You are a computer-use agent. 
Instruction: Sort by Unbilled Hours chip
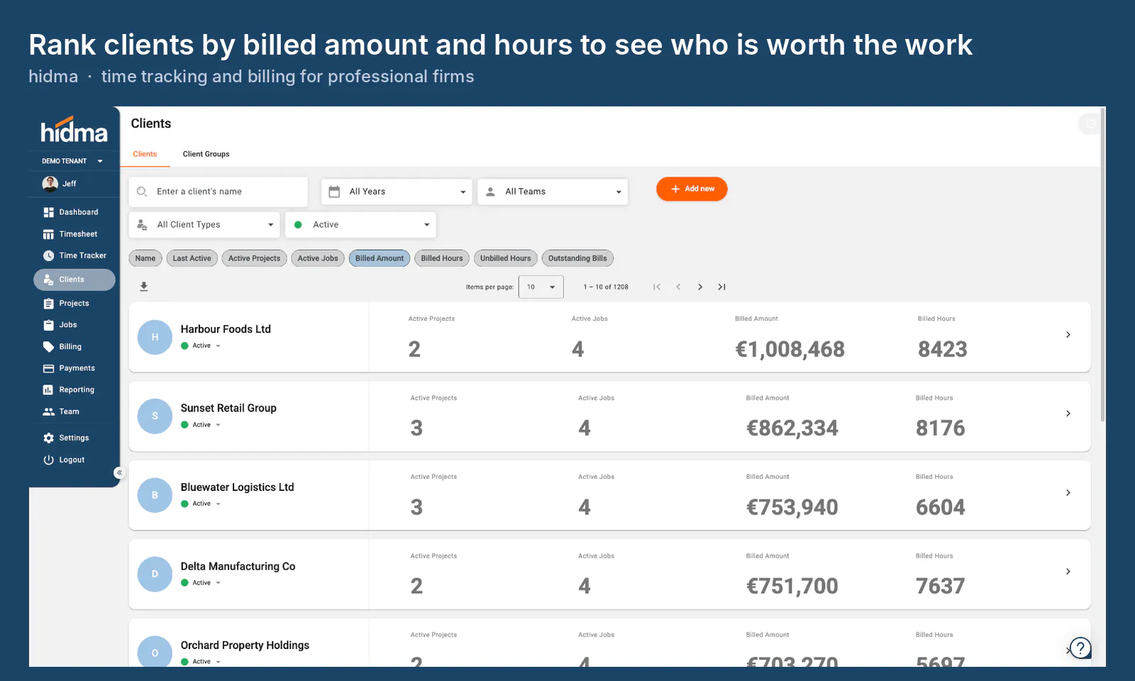505,258
